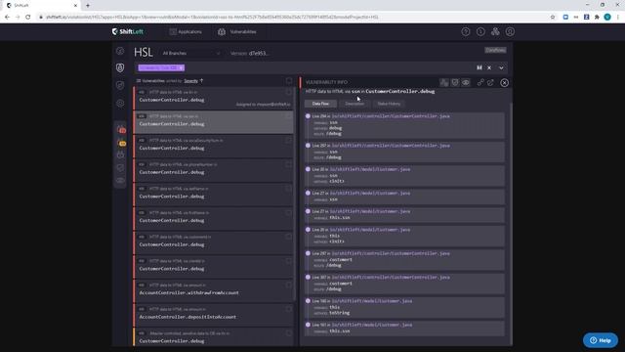Click the DataFlows button top right
The height and width of the screenshot is (352, 625).
coord(495,50)
